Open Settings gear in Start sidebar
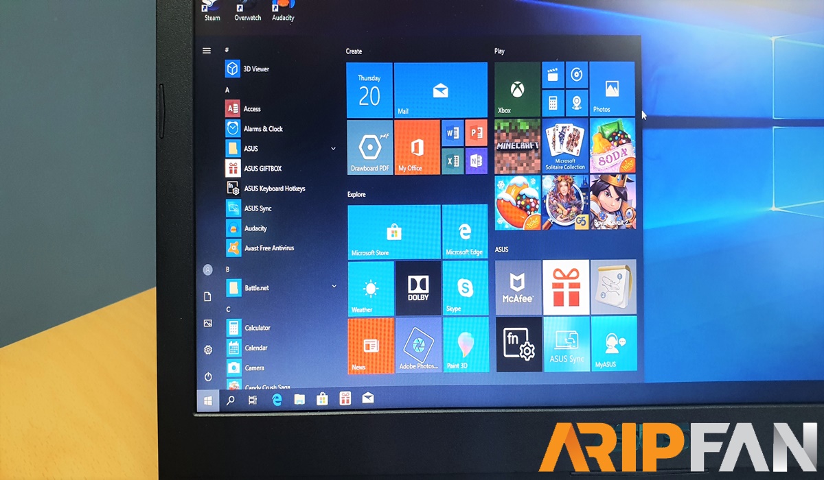 pyautogui.click(x=208, y=350)
